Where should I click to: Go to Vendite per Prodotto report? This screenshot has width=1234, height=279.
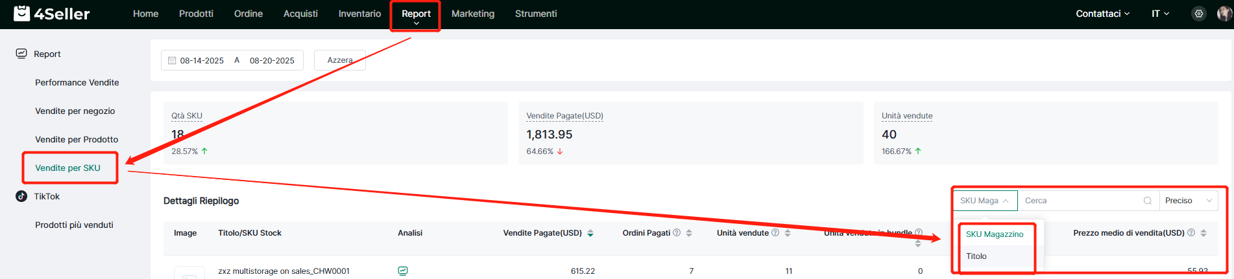[77, 139]
